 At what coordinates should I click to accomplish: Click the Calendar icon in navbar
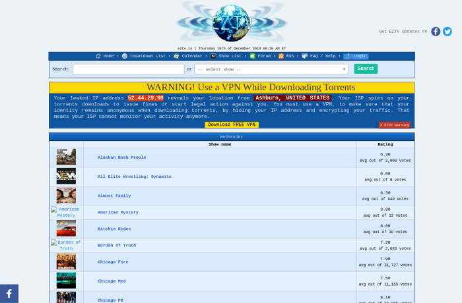pos(176,56)
